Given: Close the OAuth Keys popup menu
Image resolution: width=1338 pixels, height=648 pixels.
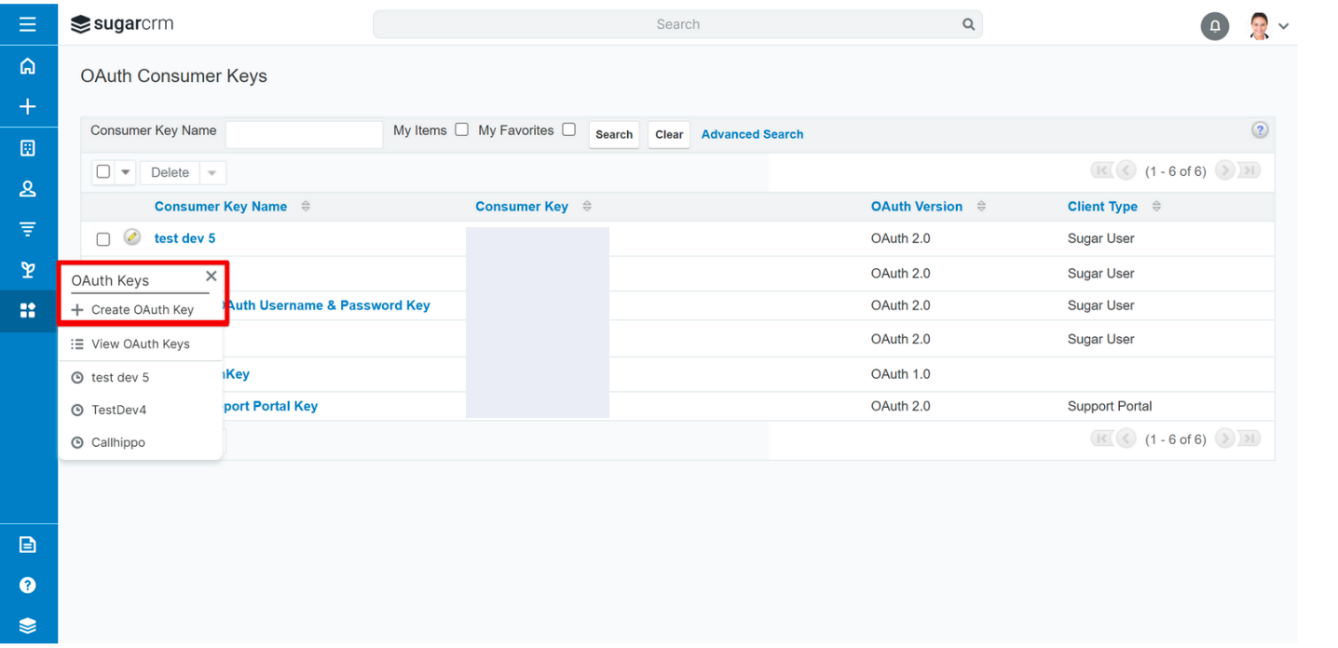Looking at the screenshot, I should (212, 277).
